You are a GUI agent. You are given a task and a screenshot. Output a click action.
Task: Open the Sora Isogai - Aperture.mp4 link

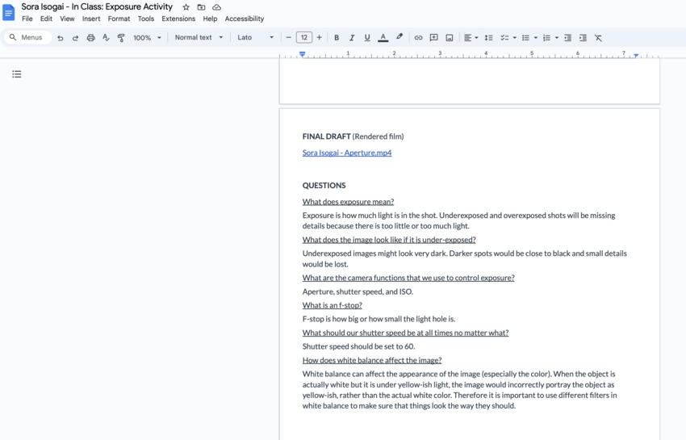point(347,153)
